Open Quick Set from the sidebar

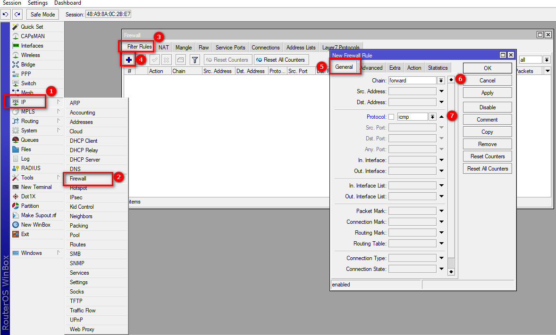tap(32, 27)
